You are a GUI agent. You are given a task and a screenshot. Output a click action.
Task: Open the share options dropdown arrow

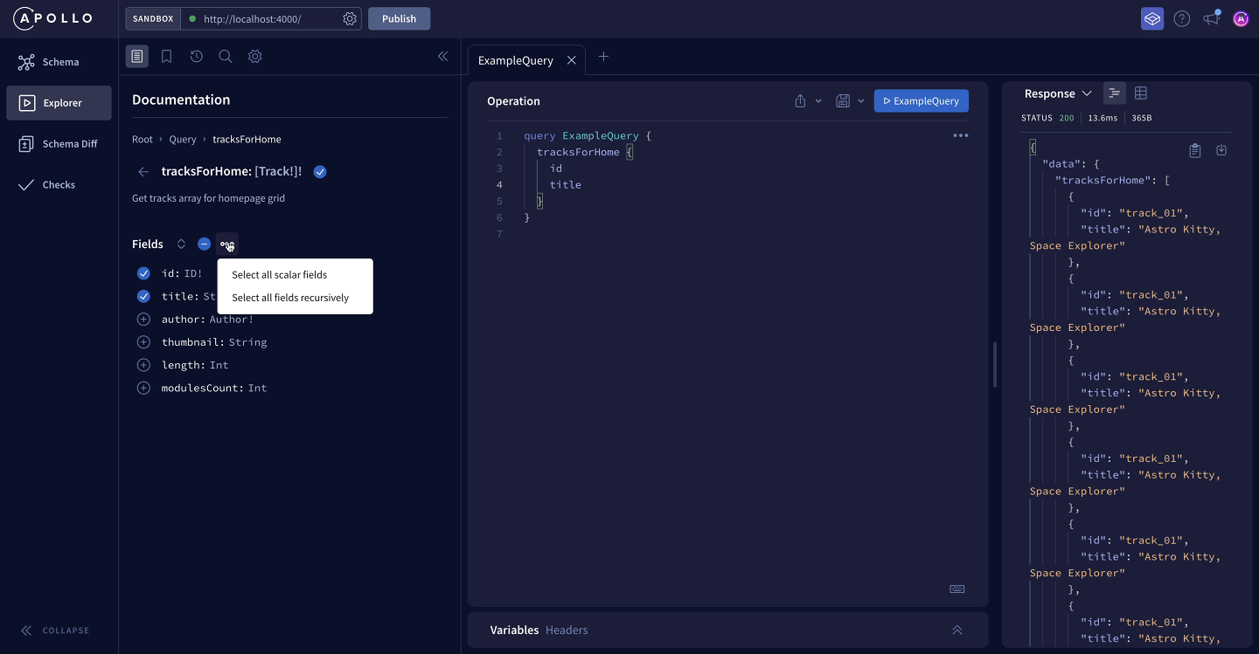818,101
